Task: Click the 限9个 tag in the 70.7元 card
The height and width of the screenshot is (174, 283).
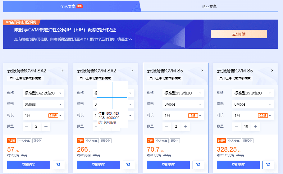Action: pos(175,141)
